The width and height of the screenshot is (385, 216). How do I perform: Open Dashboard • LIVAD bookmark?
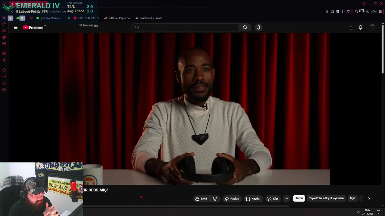coord(148,18)
